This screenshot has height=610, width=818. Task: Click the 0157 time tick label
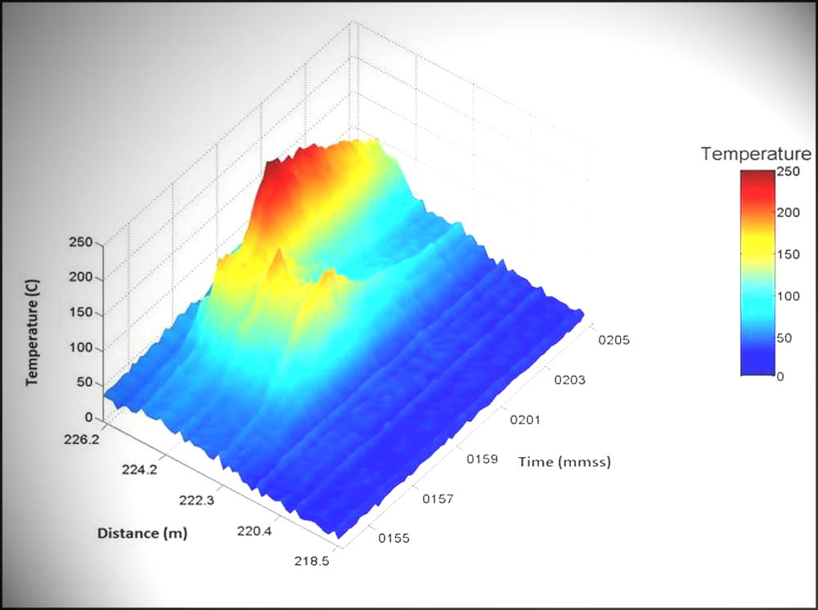pyautogui.click(x=438, y=499)
